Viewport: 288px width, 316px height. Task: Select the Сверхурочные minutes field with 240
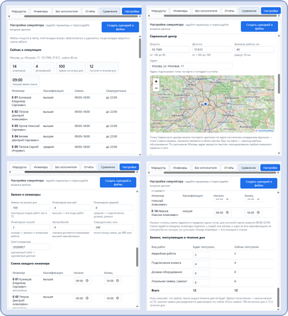113,227
